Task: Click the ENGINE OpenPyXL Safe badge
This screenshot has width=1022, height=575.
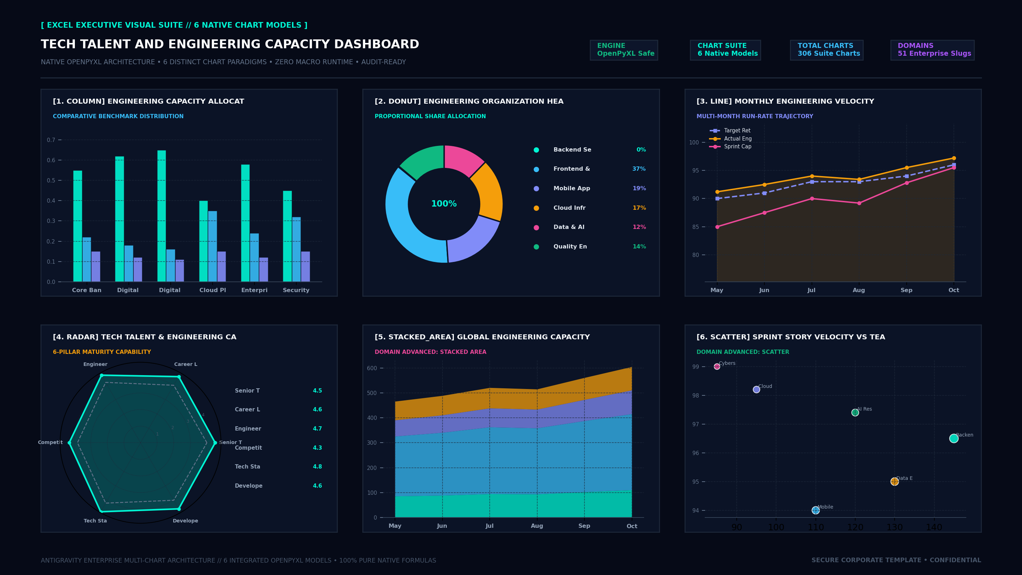Action: (624, 50)
